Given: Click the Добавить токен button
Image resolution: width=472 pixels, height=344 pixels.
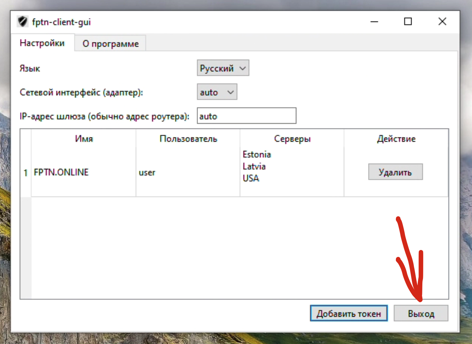Looking at the screenshot, I should click(349, 313).
